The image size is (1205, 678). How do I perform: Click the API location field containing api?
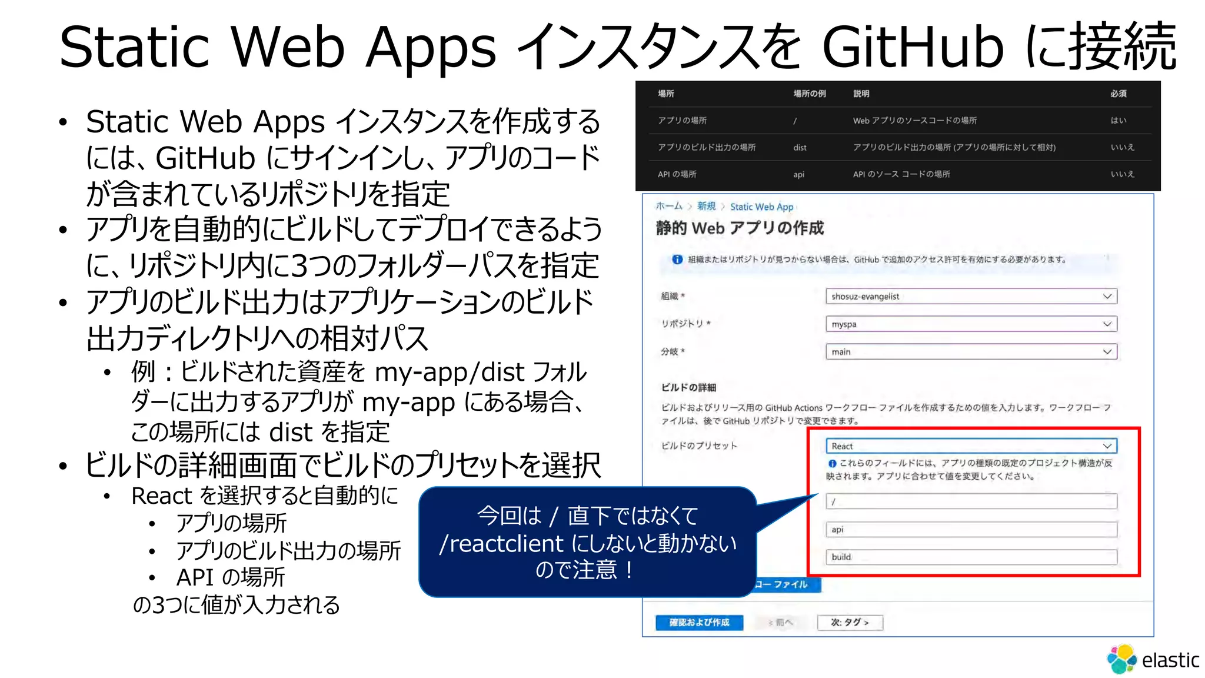(971, 529)
